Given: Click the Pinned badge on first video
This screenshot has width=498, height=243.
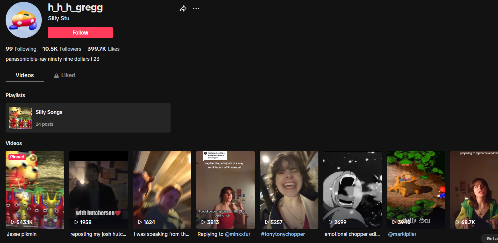Looking at the screenshot, I should 17,157.
